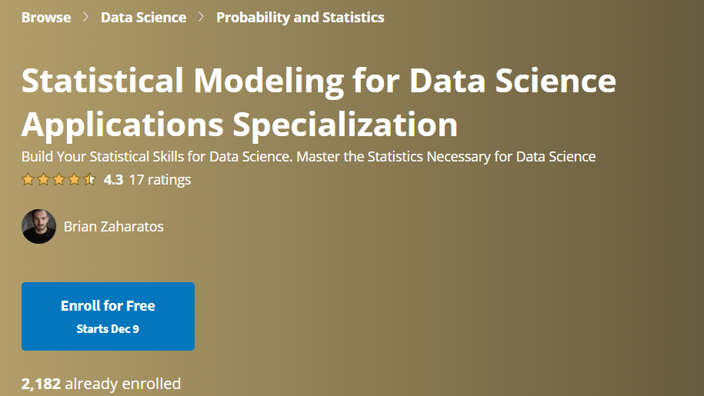
Task: Go to Data Science breadcrumb
Action: (x=143, y=18)
